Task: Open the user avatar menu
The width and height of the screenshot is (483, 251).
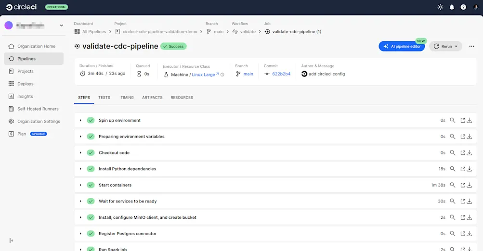Action: coord(476,7)
